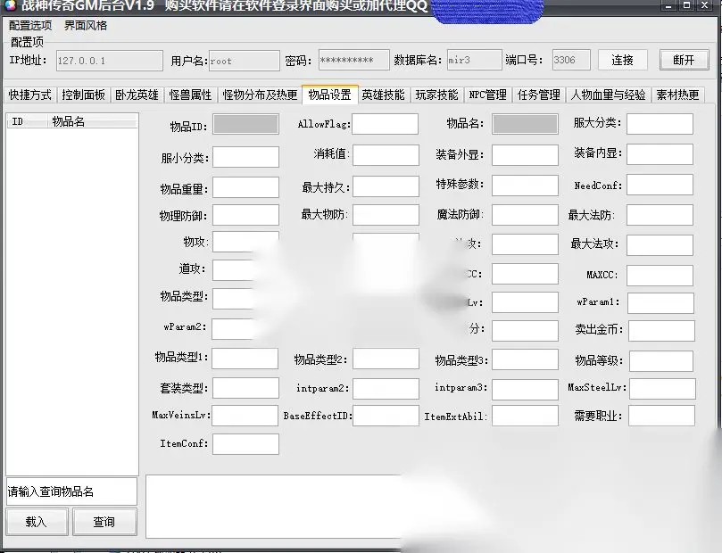Click the wParam1 input field
Screen dimensions: 722x553
pyautogui.click(x=660, y=303)
